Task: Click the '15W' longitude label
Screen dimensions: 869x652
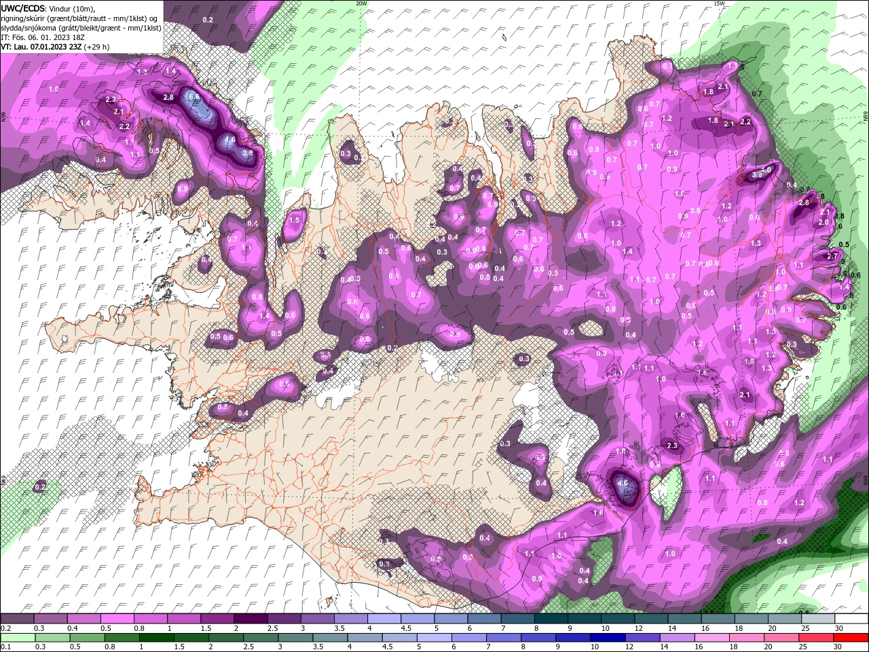Action: click(x=719, y=3)
